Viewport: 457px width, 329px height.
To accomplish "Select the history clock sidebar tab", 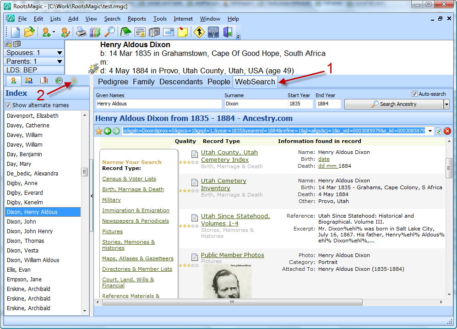I will [59, 81].
